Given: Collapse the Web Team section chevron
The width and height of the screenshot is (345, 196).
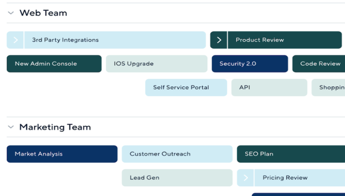Looking at the screenshot, I should click(11, 13).
